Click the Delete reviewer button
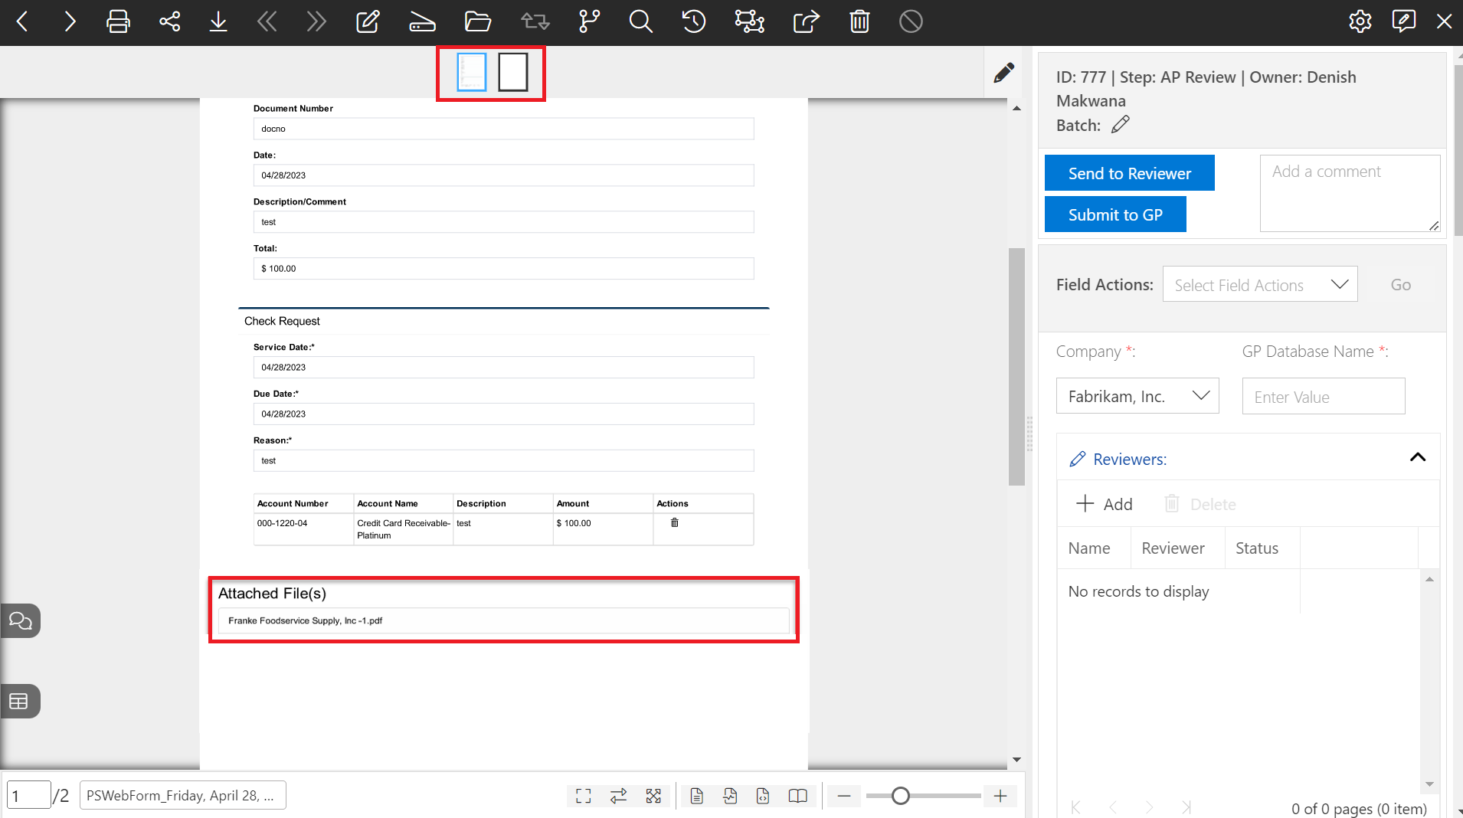The height and width of the screenshot is (818, 1463). (x=1200, y=504)
